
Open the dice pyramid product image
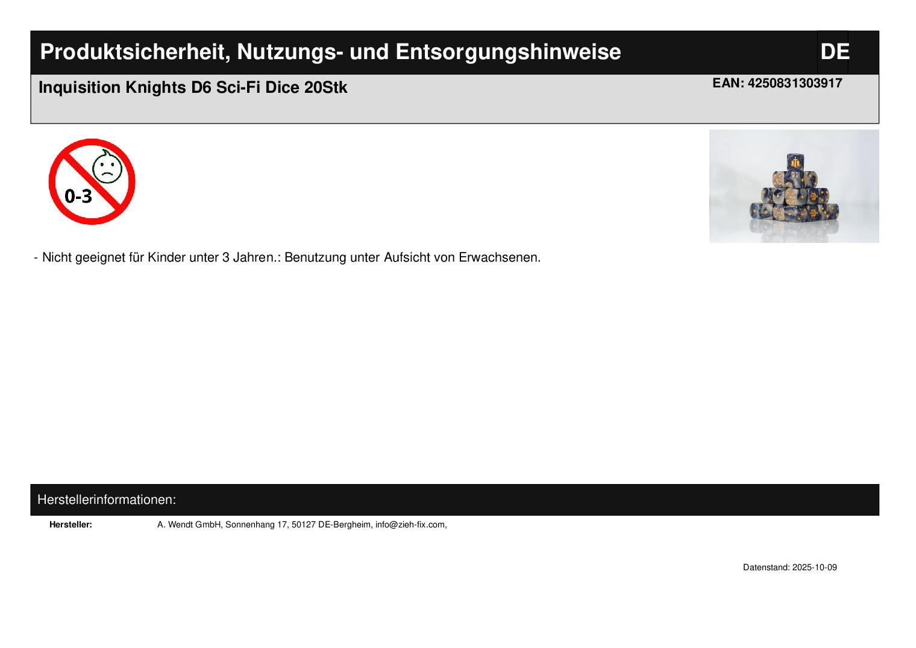pos(793,186)
